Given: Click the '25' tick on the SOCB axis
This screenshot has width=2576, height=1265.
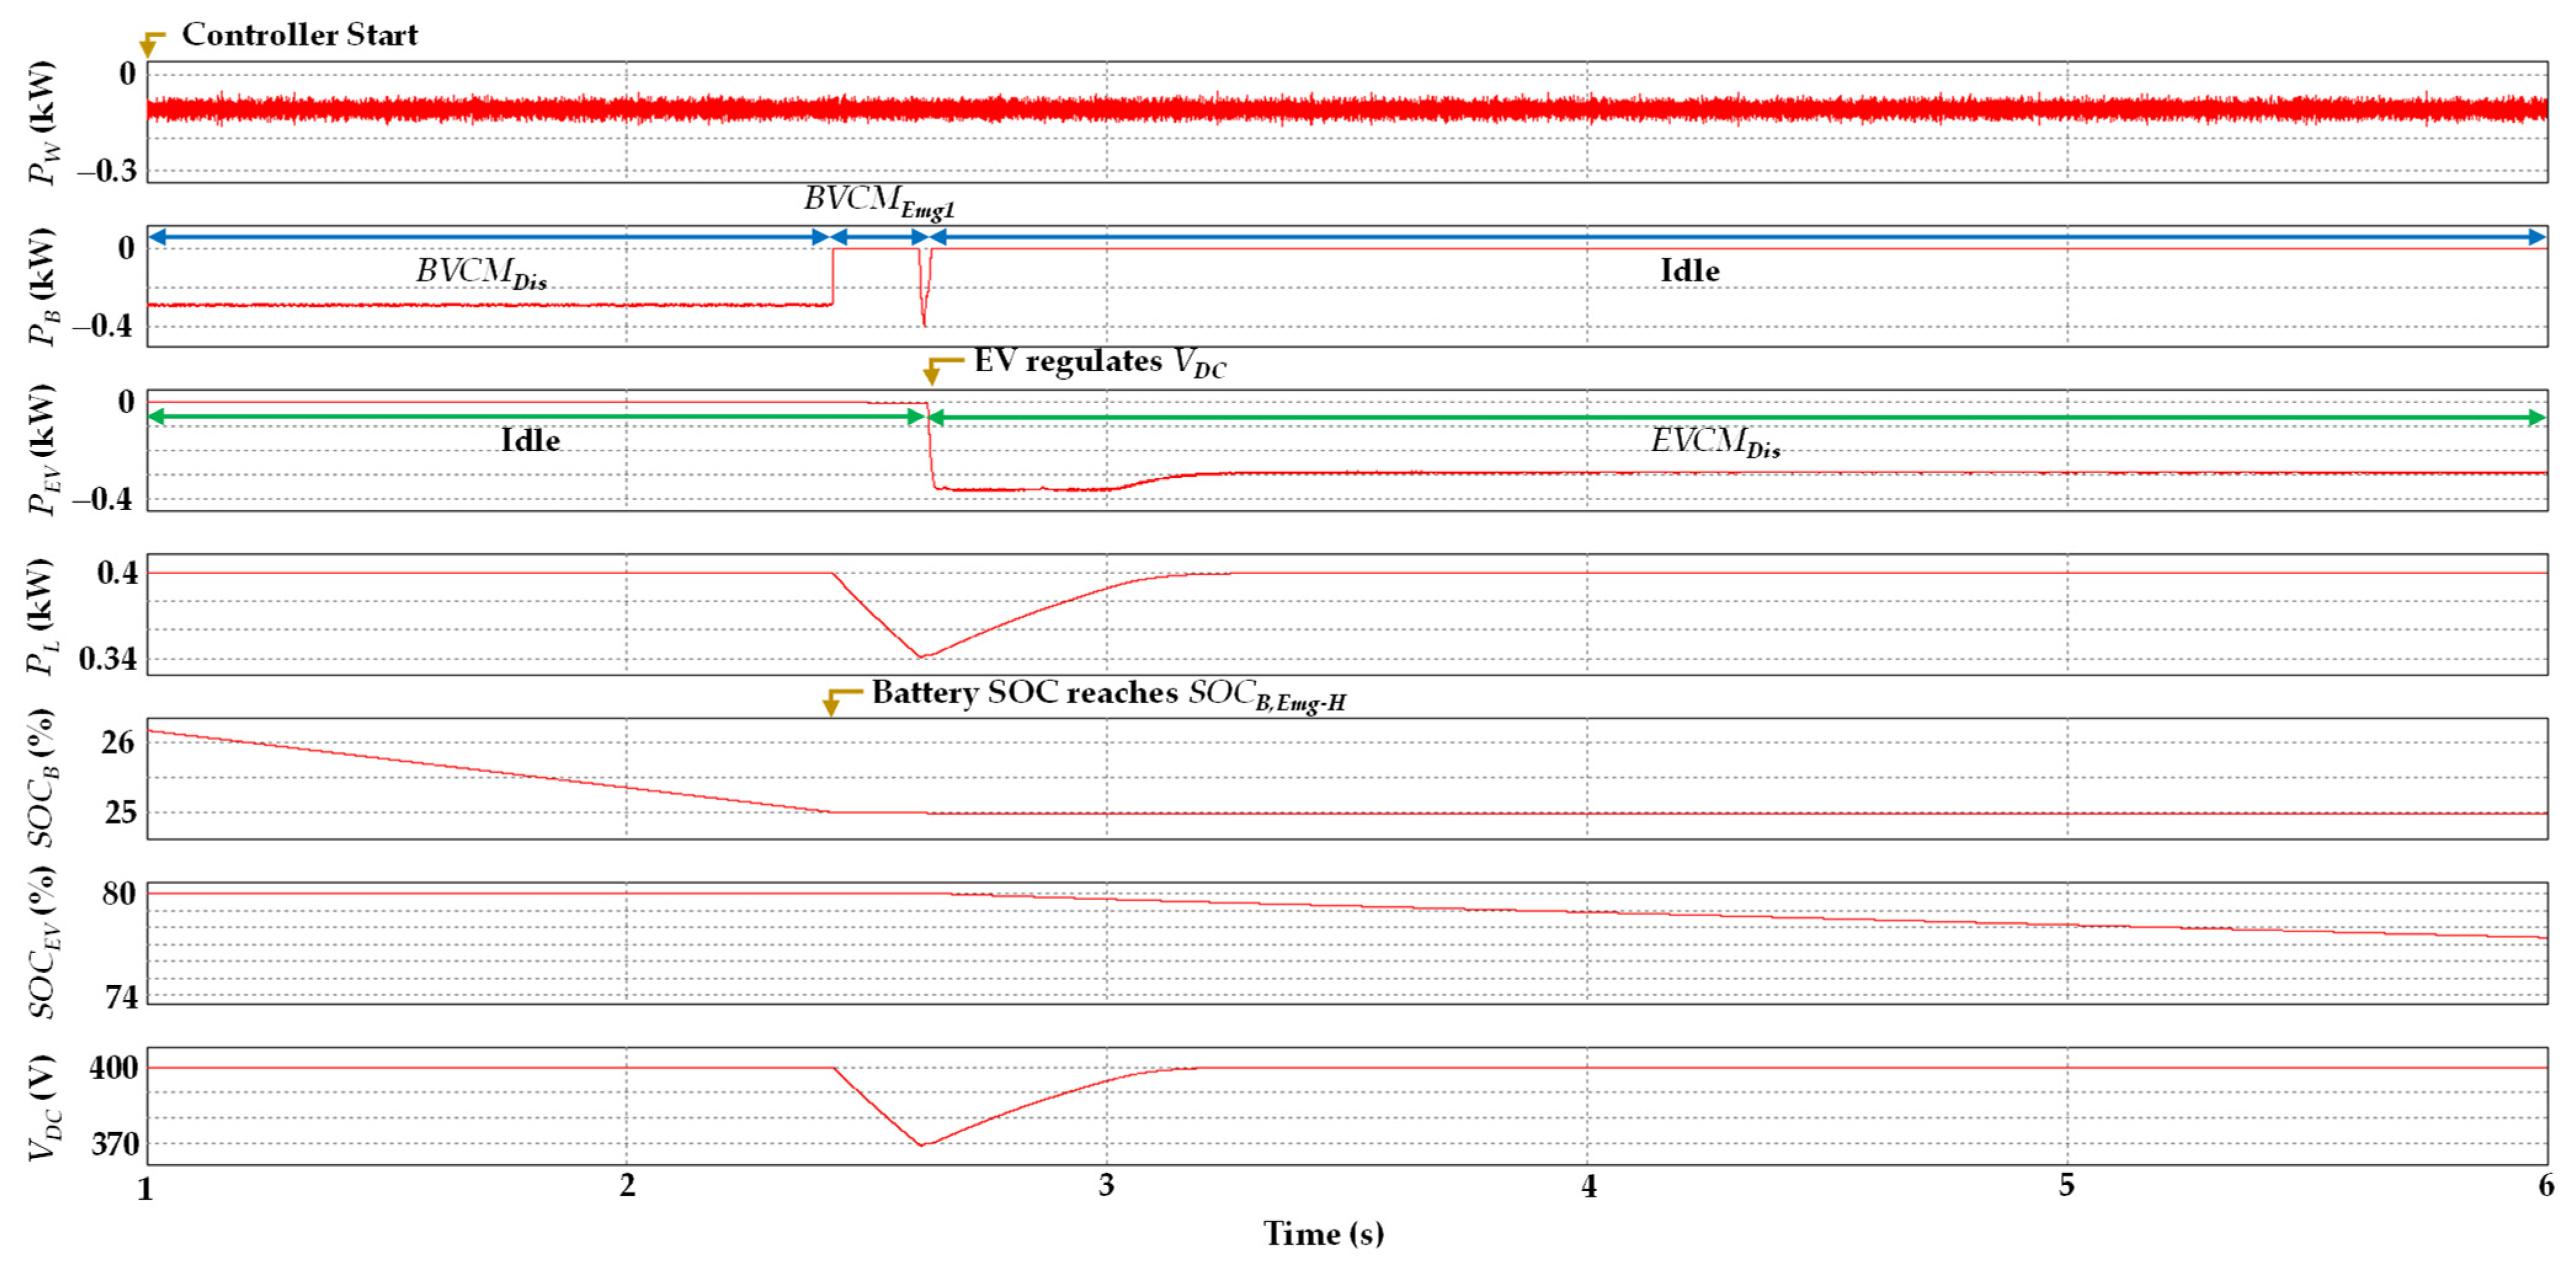Looking at the screenshot, I should pos(120,812).
